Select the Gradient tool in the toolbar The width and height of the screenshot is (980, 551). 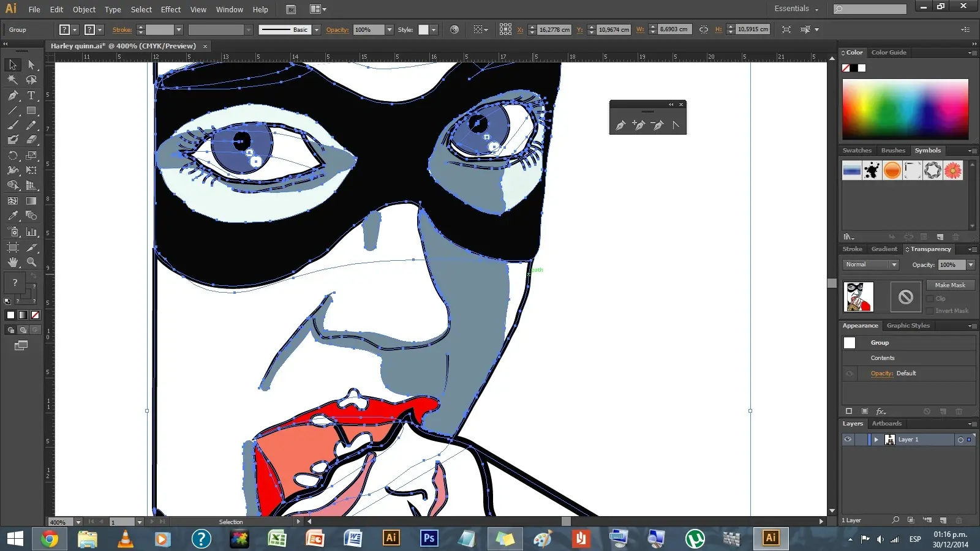31,201
